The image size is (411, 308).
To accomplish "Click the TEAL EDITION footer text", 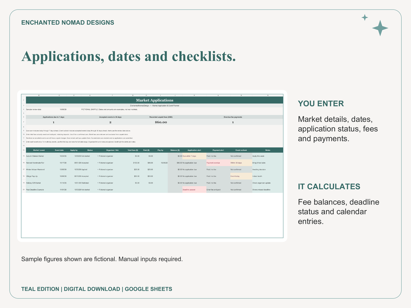I will (x=40, y=289).
